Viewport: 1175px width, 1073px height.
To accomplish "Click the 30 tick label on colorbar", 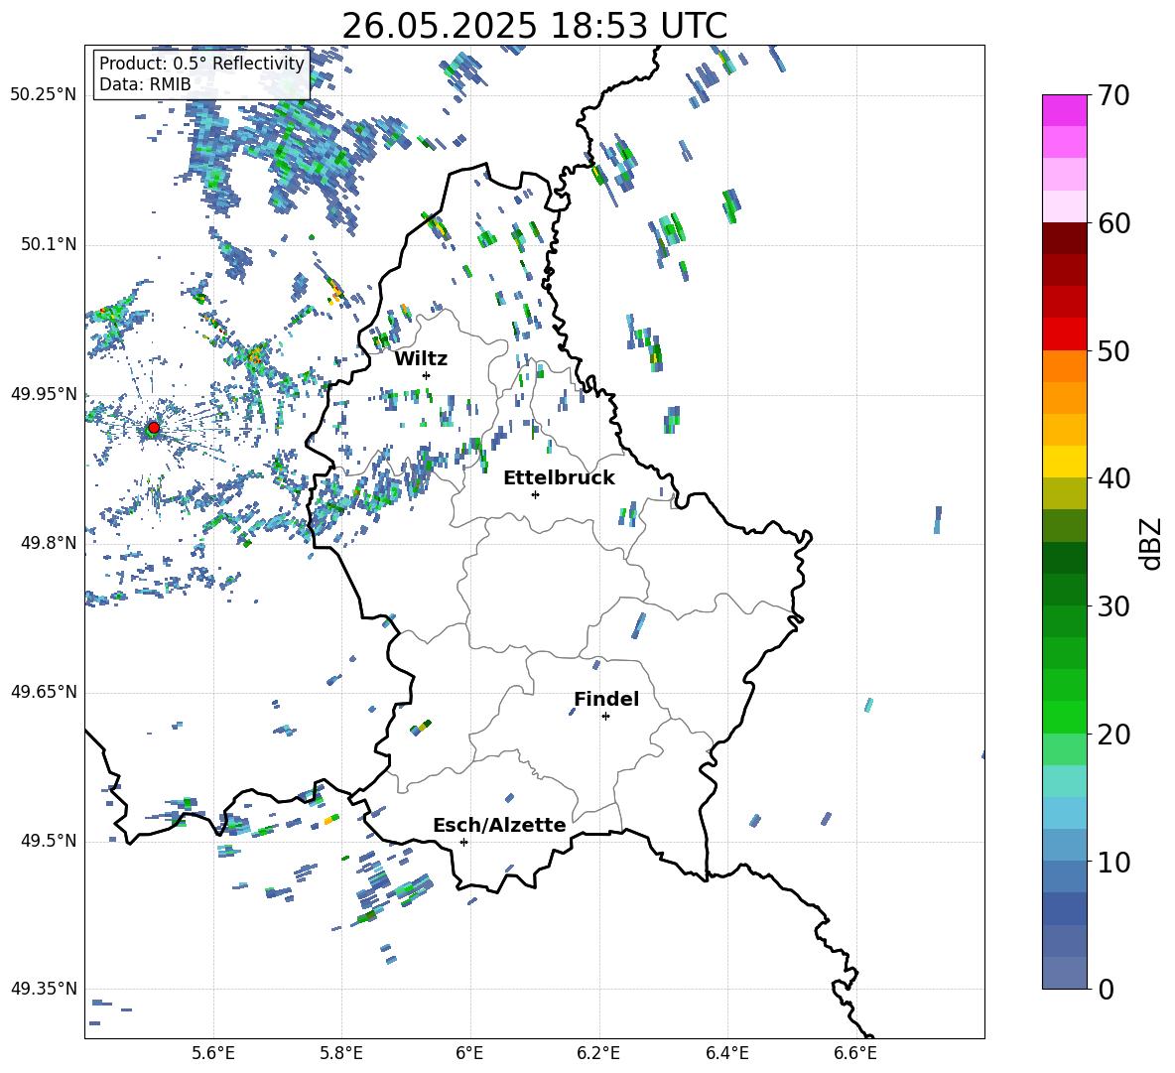I will click(x=1112, y=606).
